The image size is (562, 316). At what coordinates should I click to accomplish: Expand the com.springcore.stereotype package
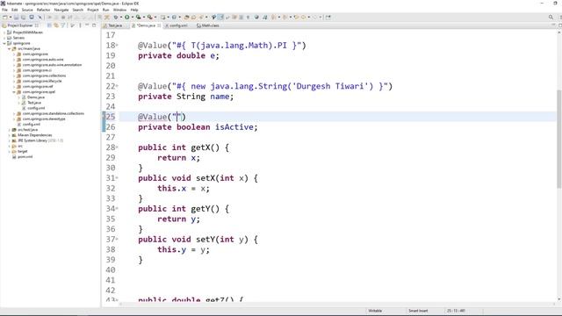(x=14, y=118)
